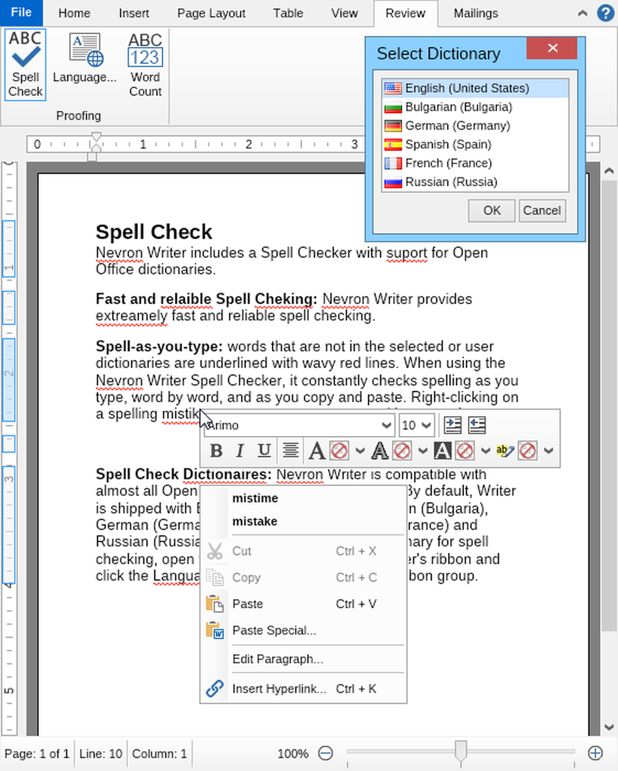Click the text outline A icon
This screenshot has height=771, width=618.
pos(379,451)
